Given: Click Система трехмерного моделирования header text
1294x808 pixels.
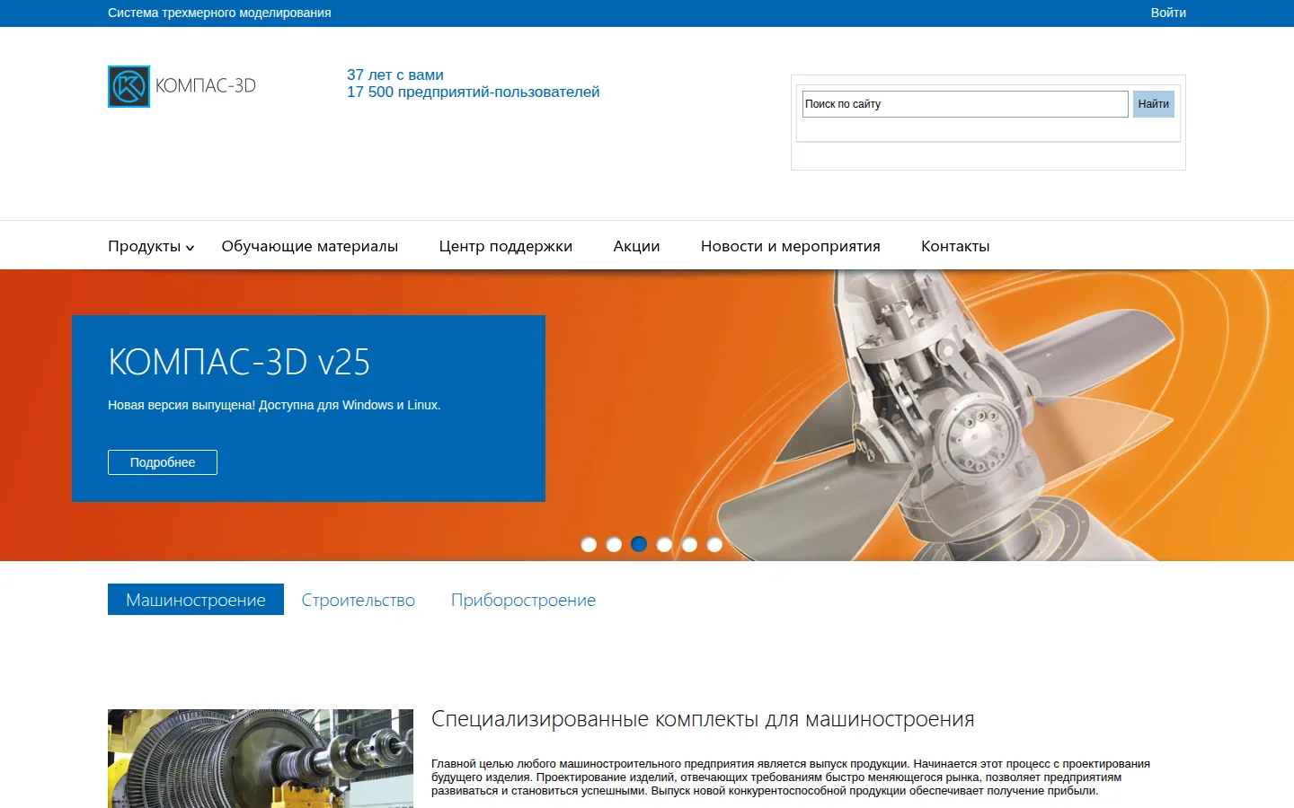Looking at the screenshot, I should (x=219, y=13).
